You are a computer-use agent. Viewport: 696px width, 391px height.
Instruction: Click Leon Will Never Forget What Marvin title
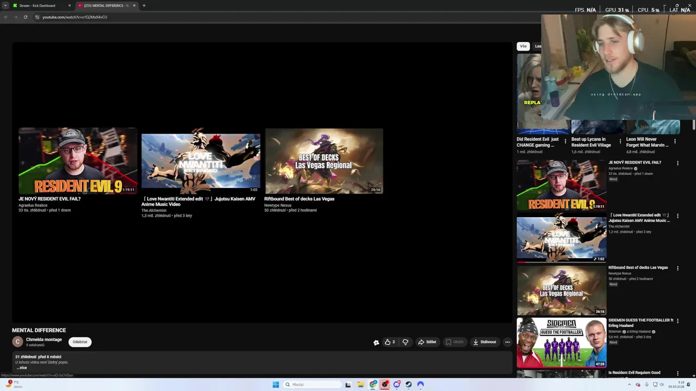tap(647, 142)
